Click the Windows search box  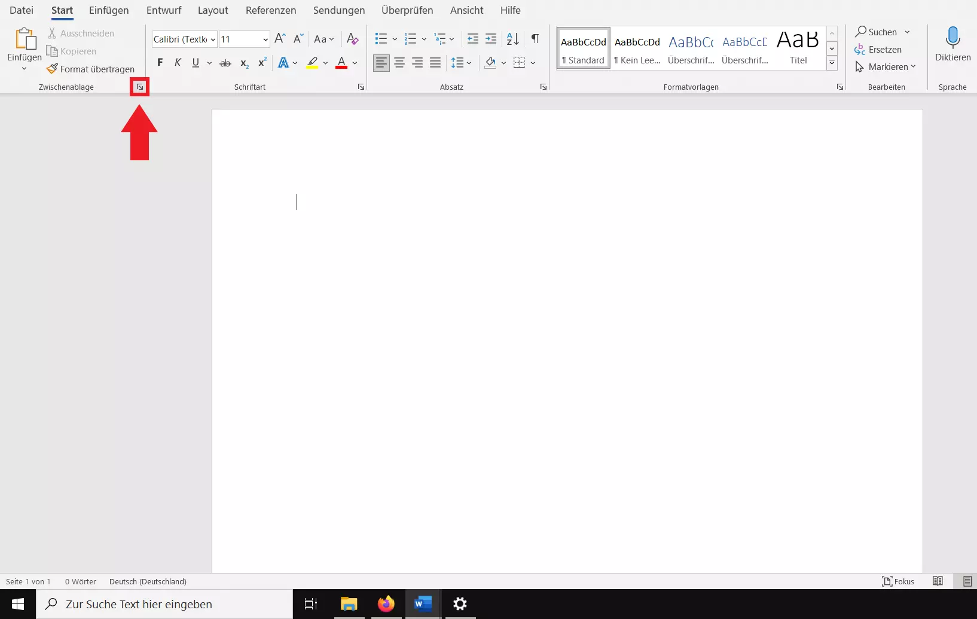point(164,604)
